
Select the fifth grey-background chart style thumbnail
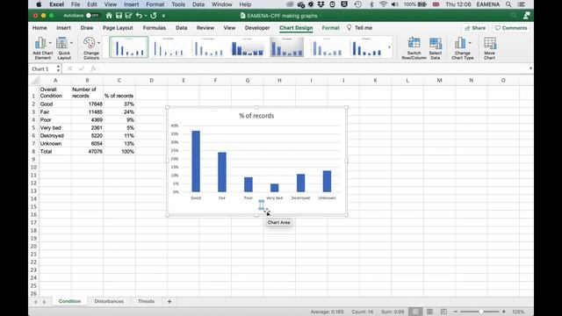pyautogui.click(x=287, y=47)
